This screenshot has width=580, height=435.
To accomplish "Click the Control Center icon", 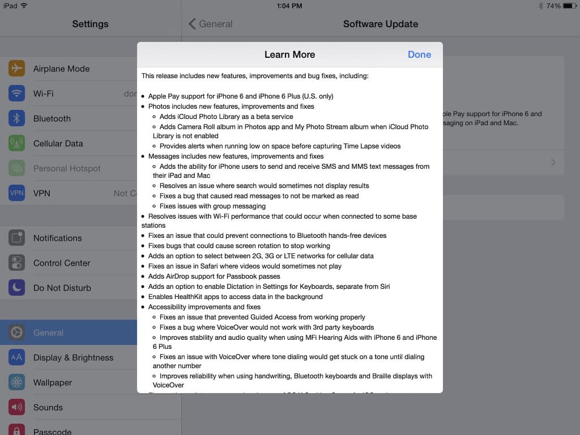I will point(16,263).
